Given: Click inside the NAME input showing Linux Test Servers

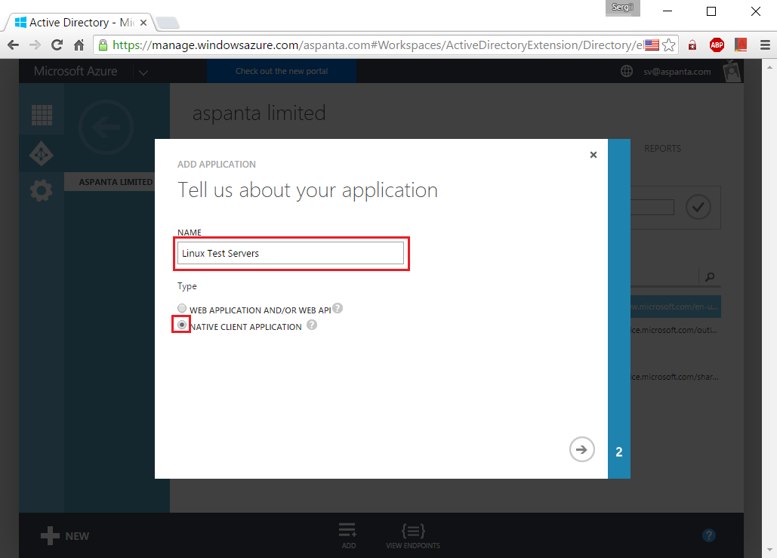Looking at the screenshot, I should click(x=291, y=253).
